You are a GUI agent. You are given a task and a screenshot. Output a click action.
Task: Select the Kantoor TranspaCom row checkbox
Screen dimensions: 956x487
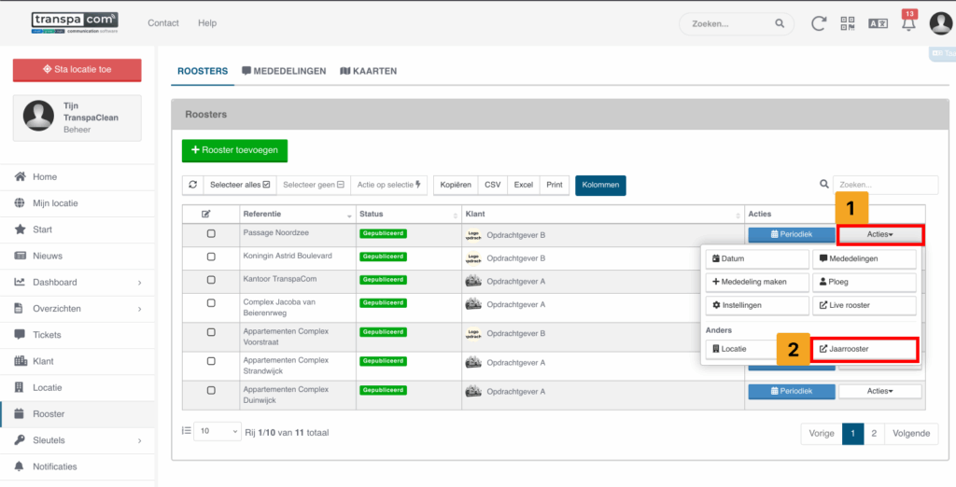211,281
